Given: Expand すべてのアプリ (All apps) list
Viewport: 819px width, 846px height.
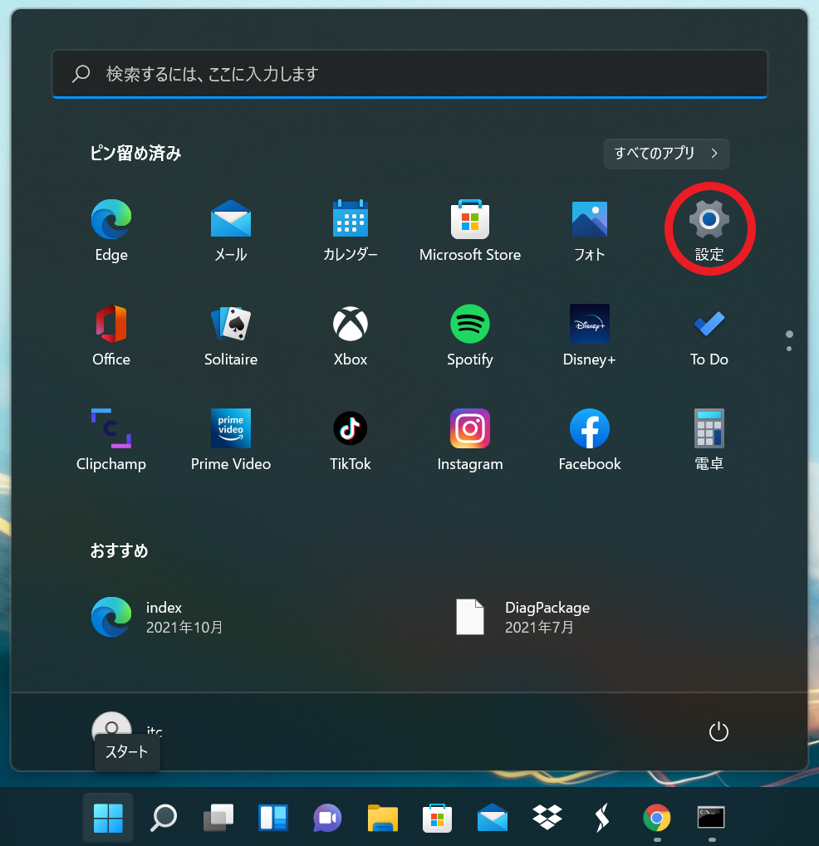Looking at the screenshot, I should (x=666, y=154).
